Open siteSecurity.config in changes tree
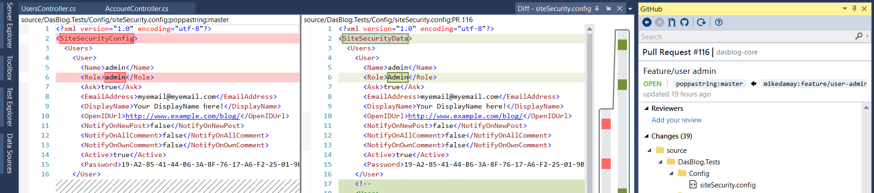The image size is (874, 193). [728, 185]
